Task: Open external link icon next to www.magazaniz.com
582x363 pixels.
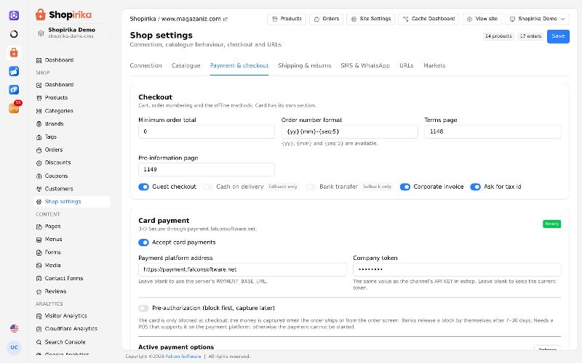Action: [225, 20]
